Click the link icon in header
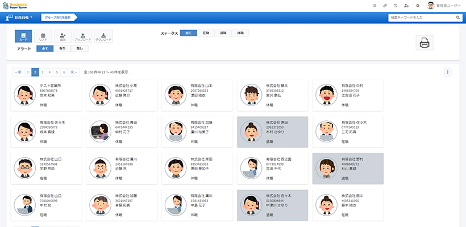The width and height of the screenshot is (466, 227). tap(385, 5)
